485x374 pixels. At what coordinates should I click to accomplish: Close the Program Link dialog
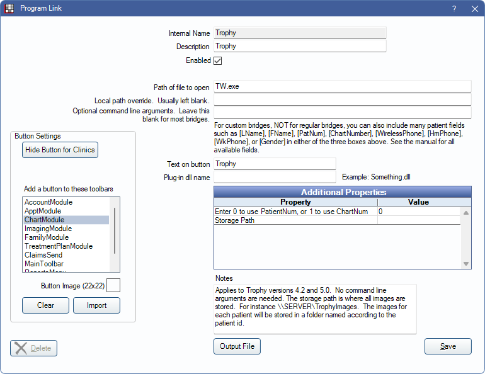coord(474,9)
